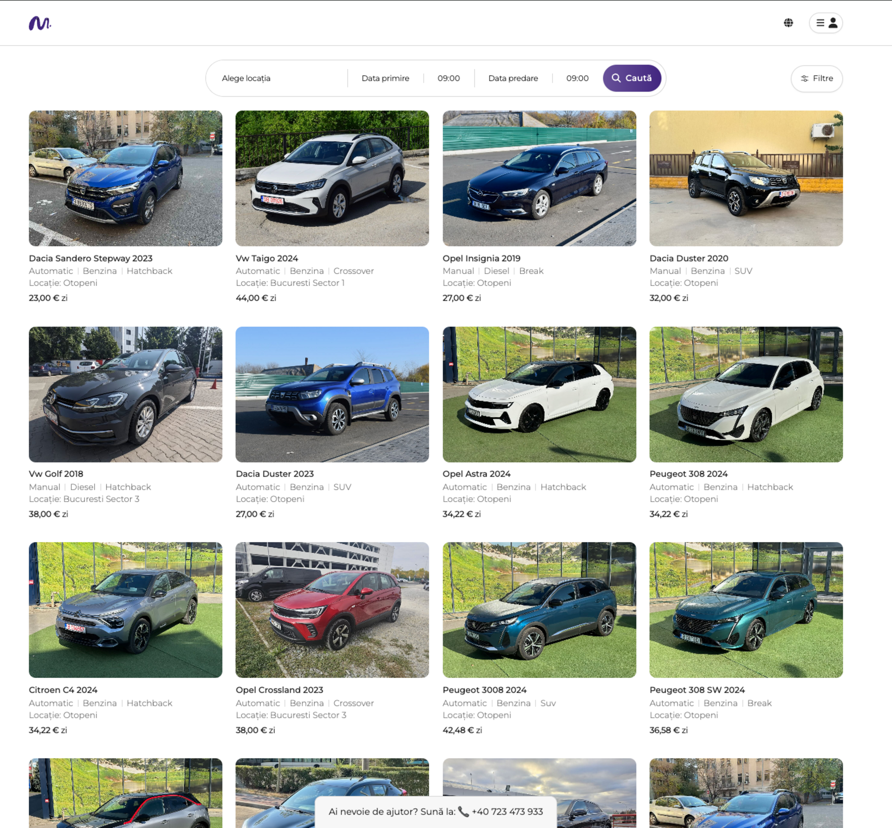Click the purple M site logo
This screenshot has height=828, width=892.
[40, 23]
